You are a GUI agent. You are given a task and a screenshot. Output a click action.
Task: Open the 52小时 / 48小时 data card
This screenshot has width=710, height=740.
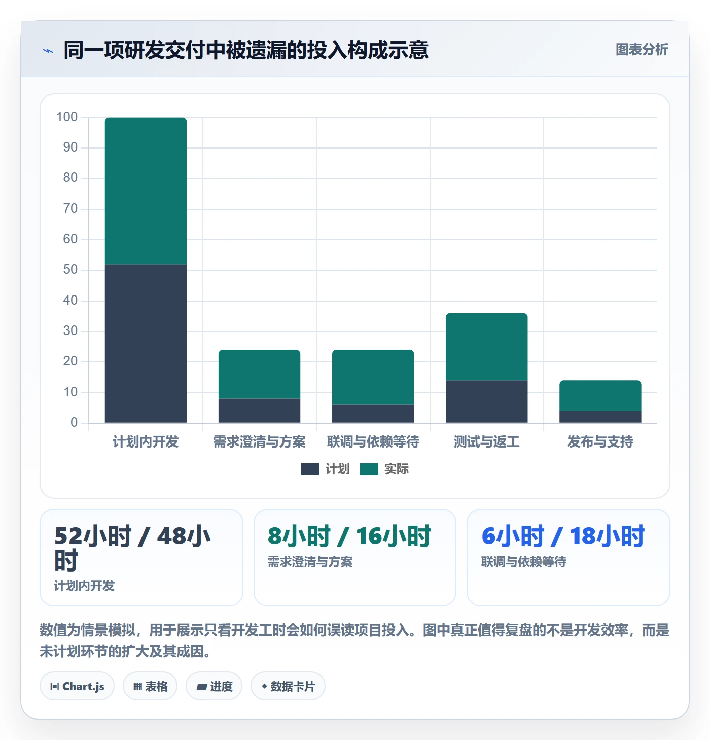pos(141,558)
